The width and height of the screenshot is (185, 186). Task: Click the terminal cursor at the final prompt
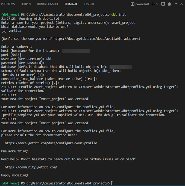tap(112, 183)
